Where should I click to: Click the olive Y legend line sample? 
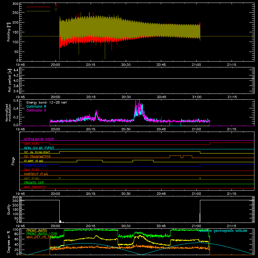[38, 11]
